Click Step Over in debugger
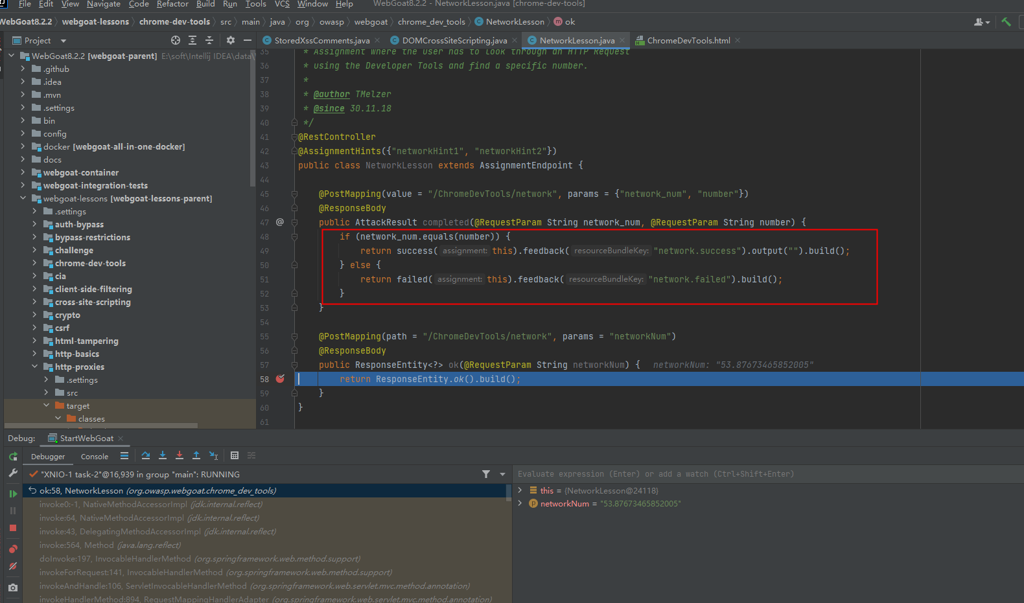The height and width of the screenshot is (603, 1024). (146, 456)
